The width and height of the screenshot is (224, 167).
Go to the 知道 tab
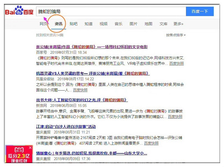(88, 24)
